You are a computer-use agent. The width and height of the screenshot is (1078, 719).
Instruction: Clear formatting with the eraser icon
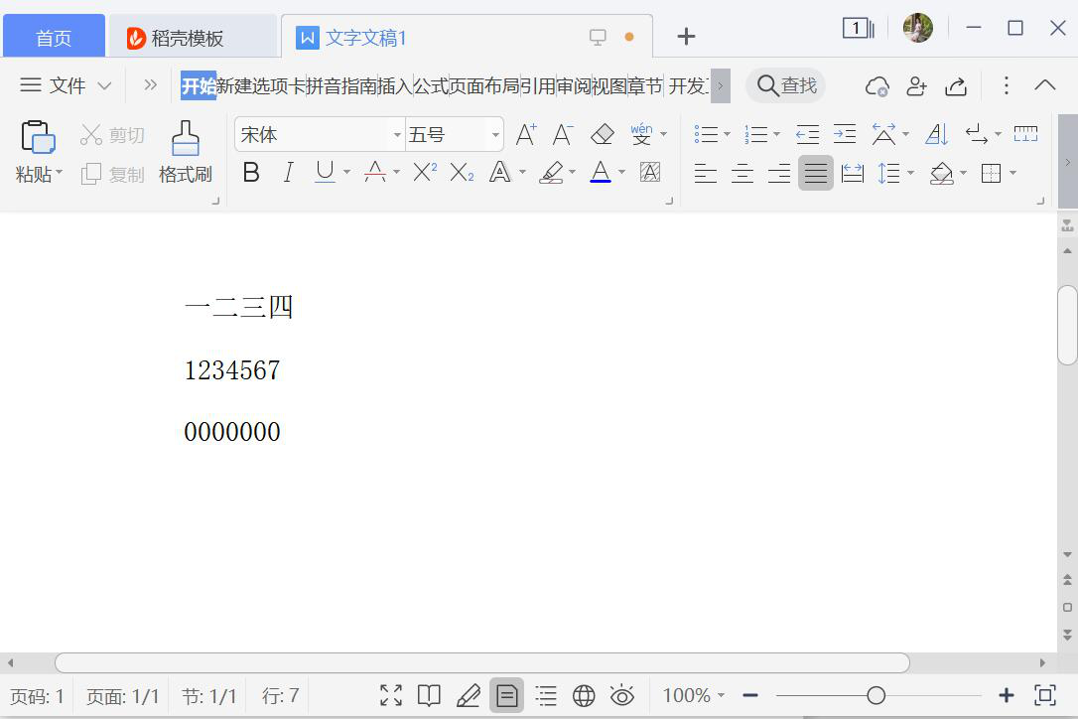pyautogui.click(x=603, y=134)
